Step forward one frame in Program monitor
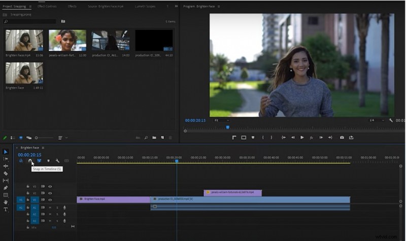Image resolution: width=406 pixels, height=241 pixels. point(321,137)
